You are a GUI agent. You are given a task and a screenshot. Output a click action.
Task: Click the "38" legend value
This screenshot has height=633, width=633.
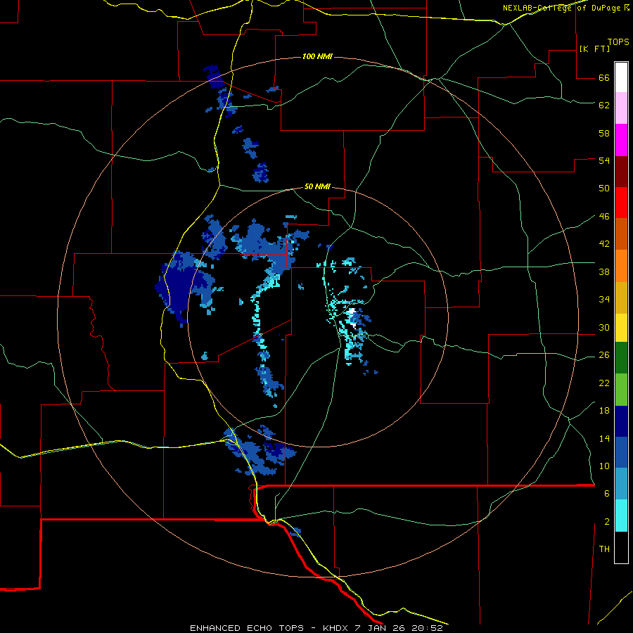pos(604,271)
